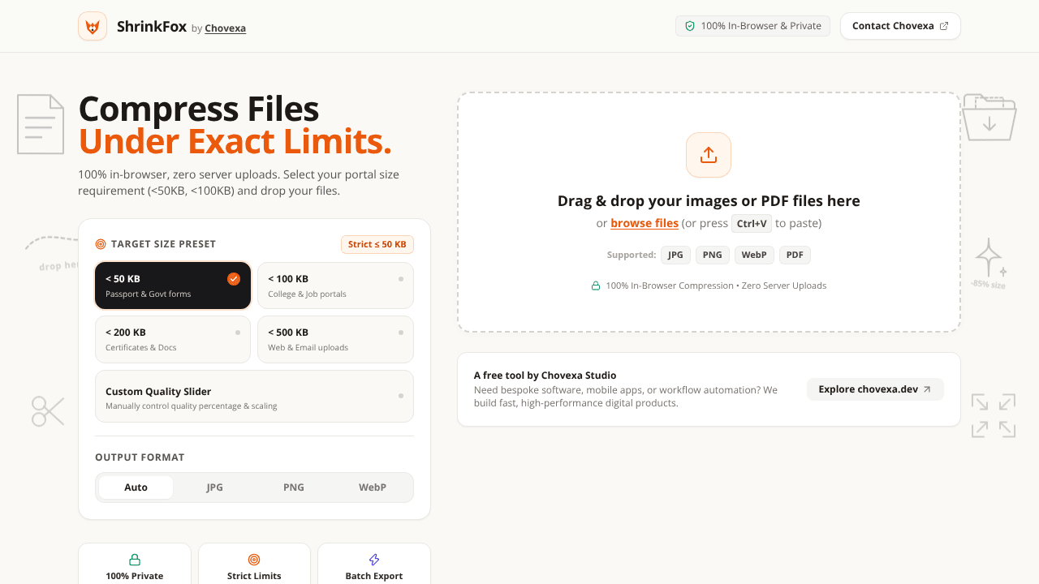Click the green lock icon above 100% Private
This screenshot has height=584, width=1039.
pyautogui.click(x=135, y=560)
